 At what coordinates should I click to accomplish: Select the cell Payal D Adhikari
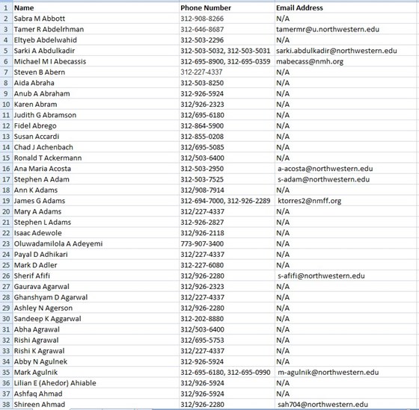pos(96,255)
